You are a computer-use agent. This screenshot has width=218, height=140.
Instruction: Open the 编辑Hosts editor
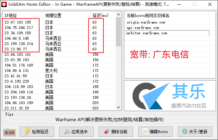point(155,131)
